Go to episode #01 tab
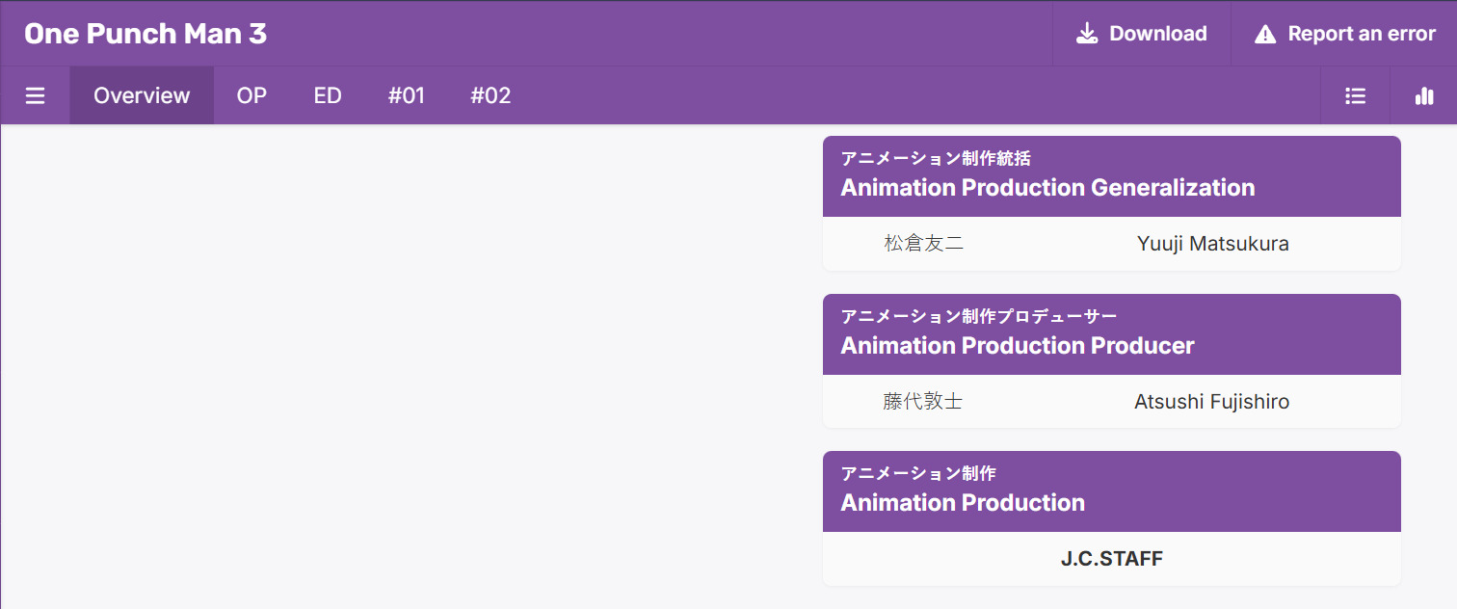This screenshot has height=609, width=1457. [406, 95]
